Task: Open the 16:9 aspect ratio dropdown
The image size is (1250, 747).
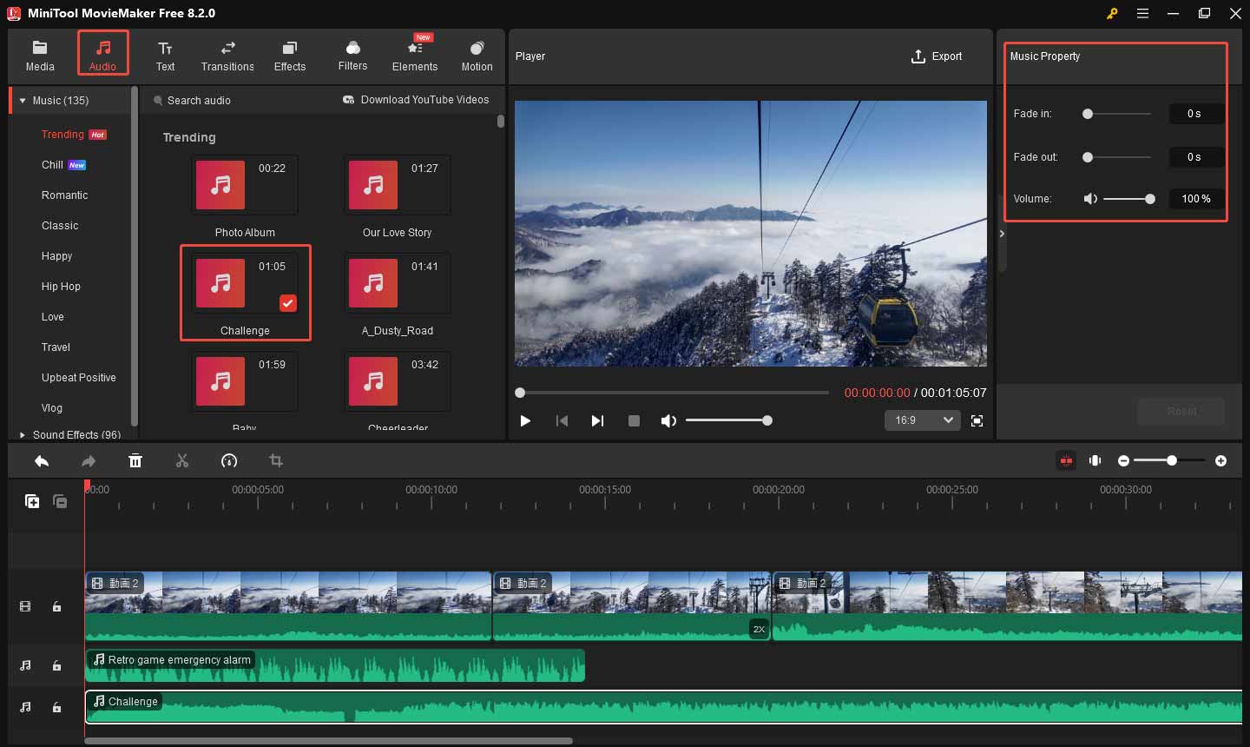Action: (x=923, y=420)
